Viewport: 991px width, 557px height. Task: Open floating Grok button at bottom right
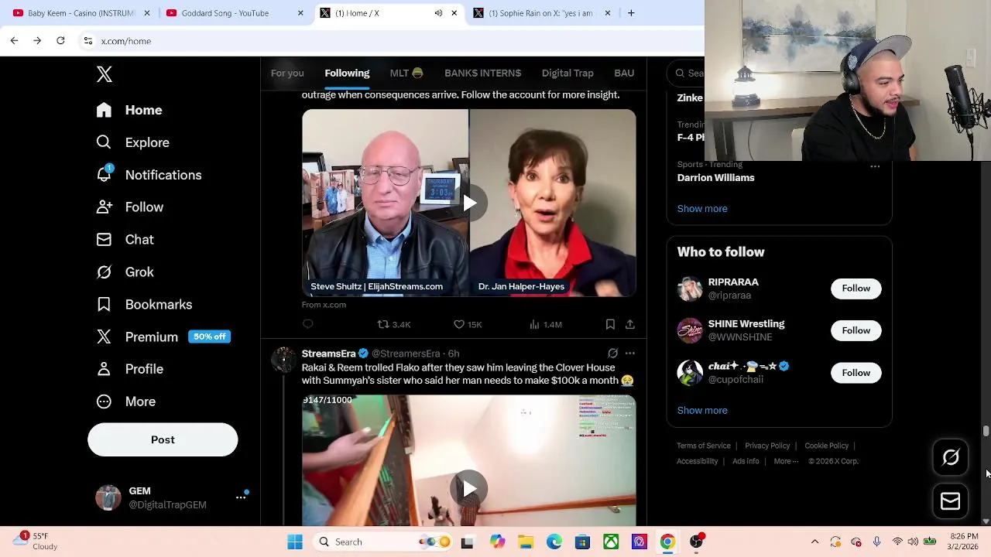(x=950, y=458)
